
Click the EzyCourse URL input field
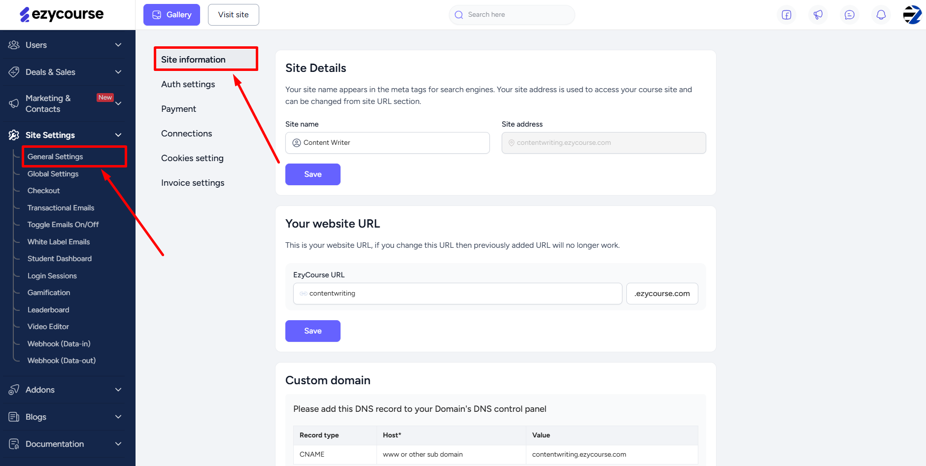pyautogui.click(x=457, y=294)
